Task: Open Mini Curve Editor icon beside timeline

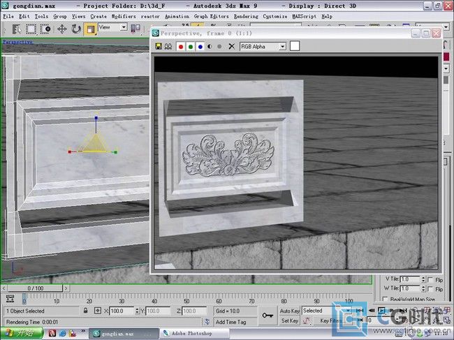Action: pyautogui.click(x=10, y=299)
